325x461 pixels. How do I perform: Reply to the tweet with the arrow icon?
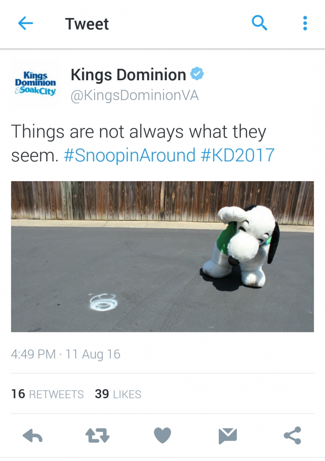[x=33, y=436]
